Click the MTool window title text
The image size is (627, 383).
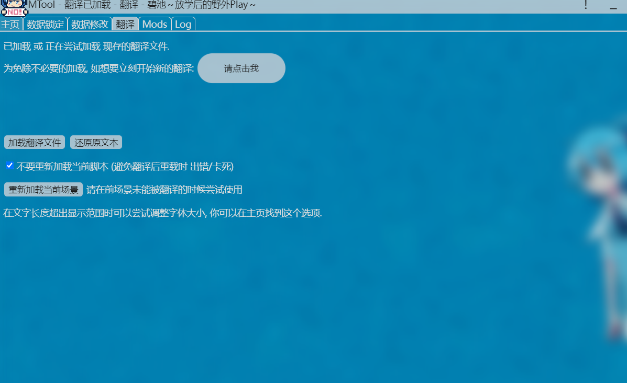[x=141, y=6]
